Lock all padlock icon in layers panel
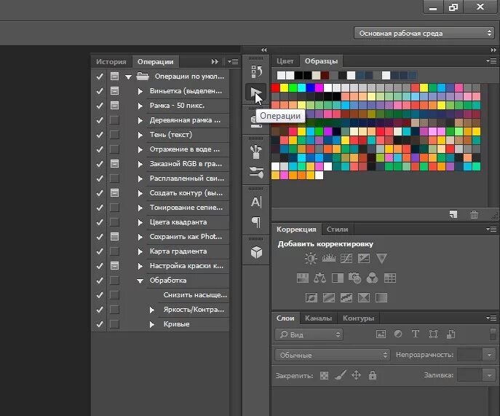The image size is (500, 416). pyautogui.click(x=373, y=375)
